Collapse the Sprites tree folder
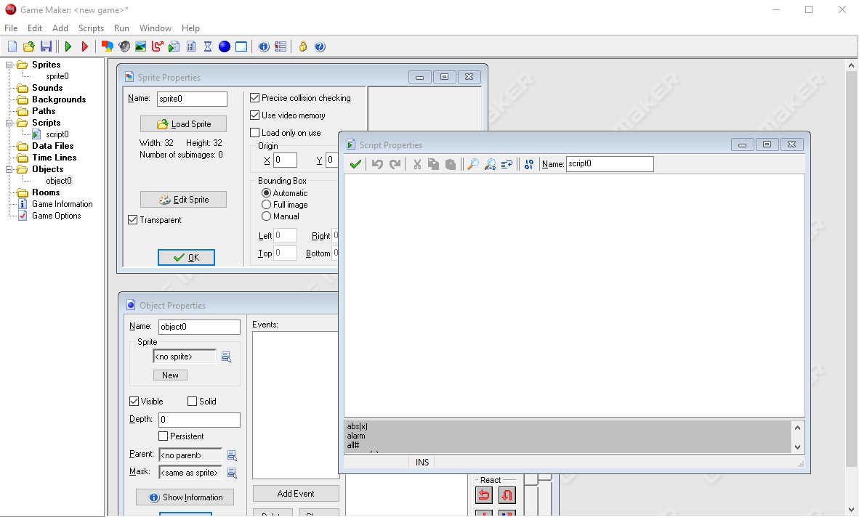This screenshot has height=517, width=859. point(9,65)
